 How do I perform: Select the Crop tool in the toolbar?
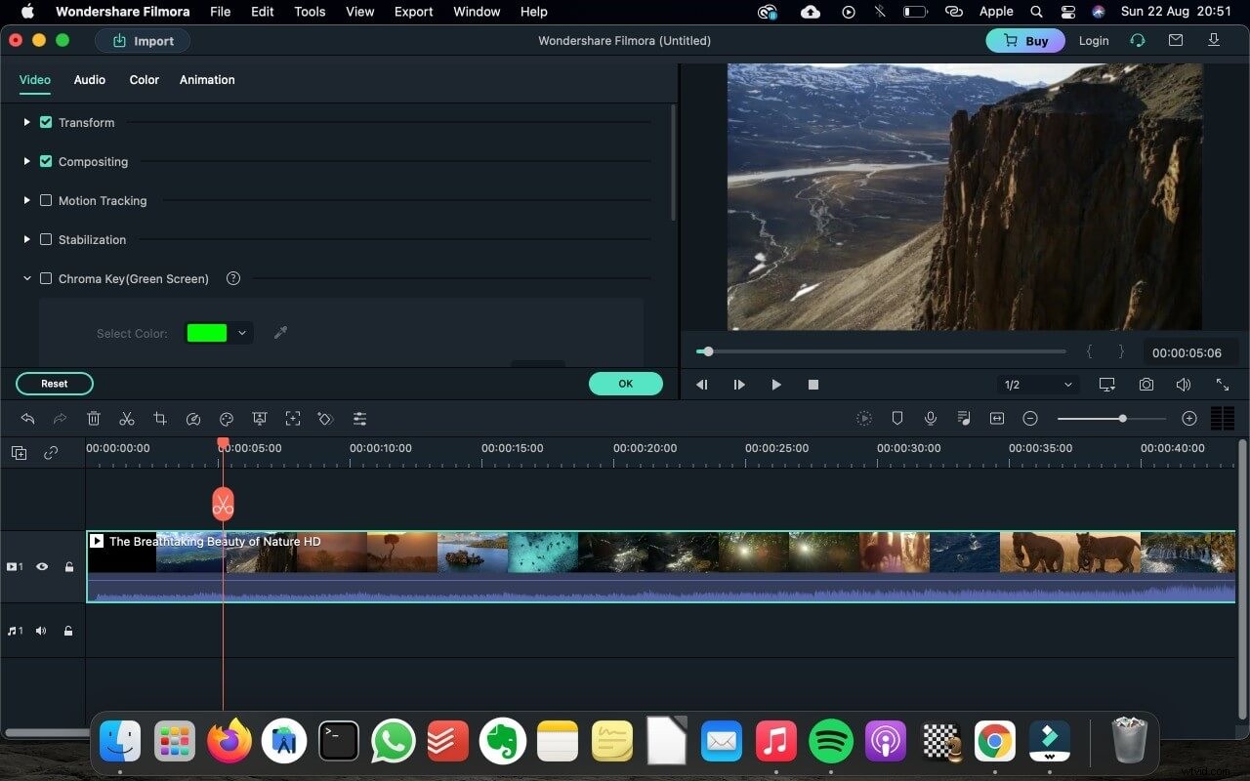160,418
